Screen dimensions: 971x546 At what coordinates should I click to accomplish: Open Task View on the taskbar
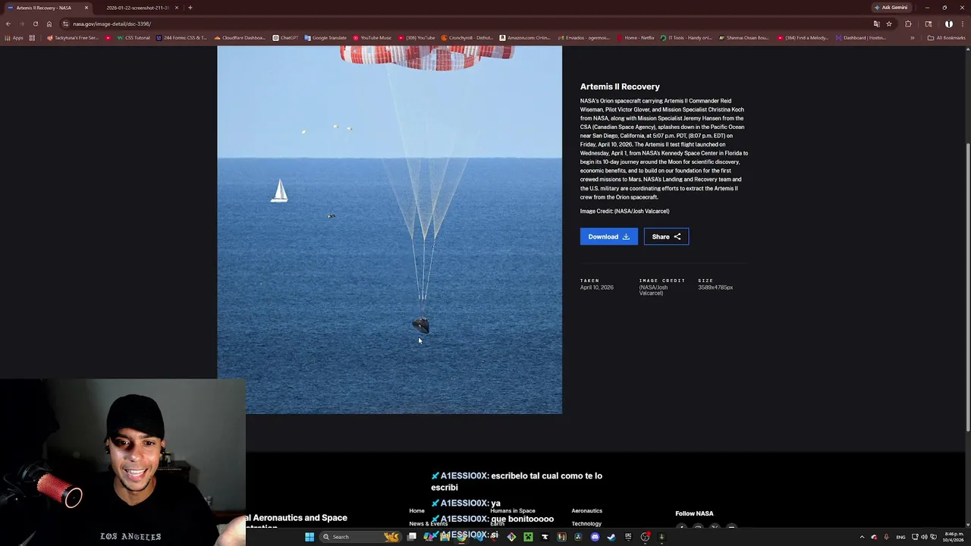(412, 537)
